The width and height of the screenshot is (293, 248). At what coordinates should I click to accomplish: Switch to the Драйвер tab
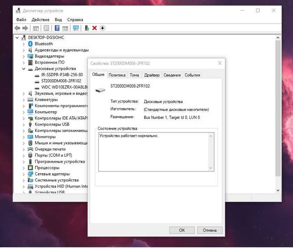click(x=152, y=75)
